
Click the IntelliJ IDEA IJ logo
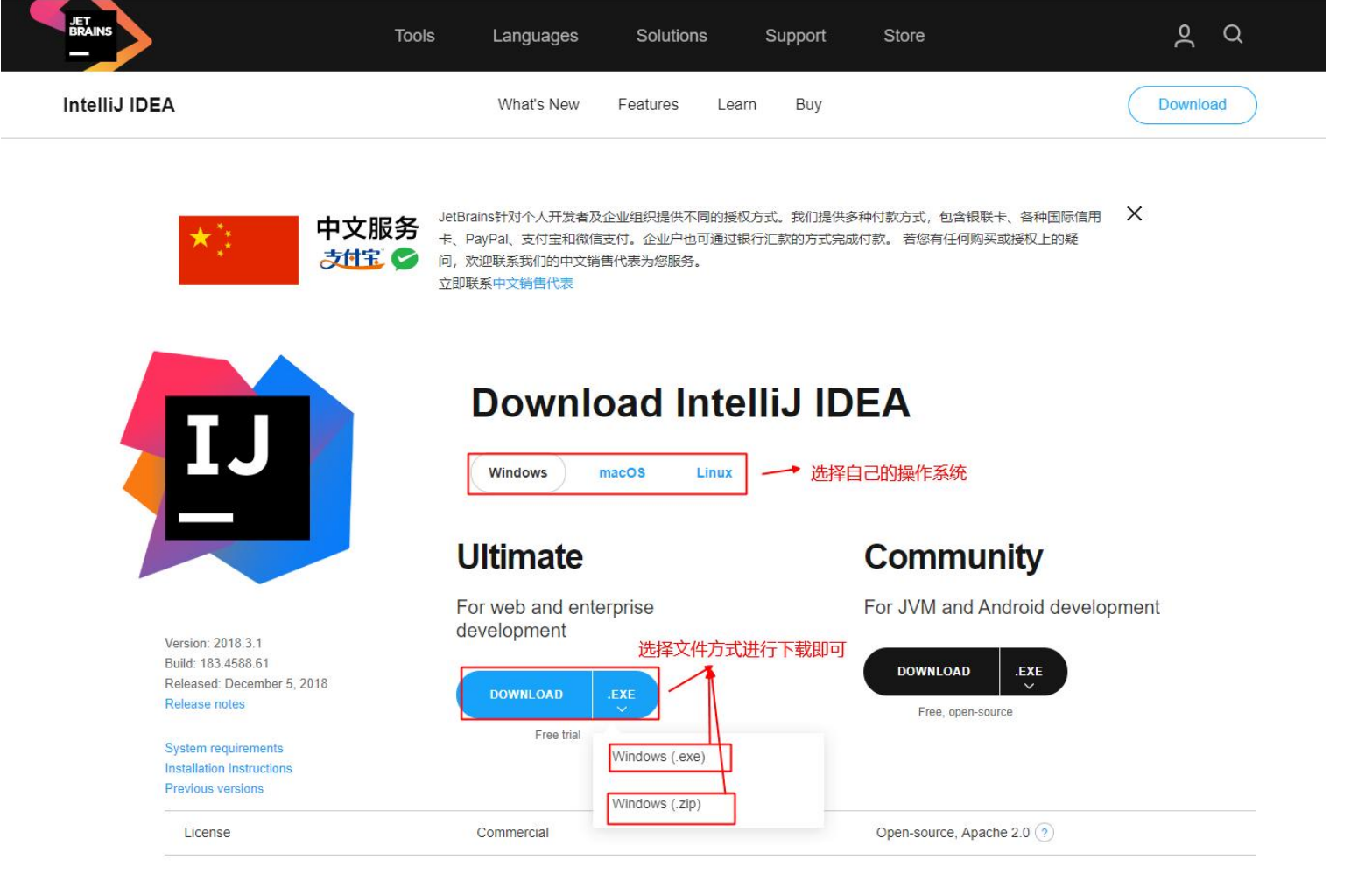[x=237, y=467]
